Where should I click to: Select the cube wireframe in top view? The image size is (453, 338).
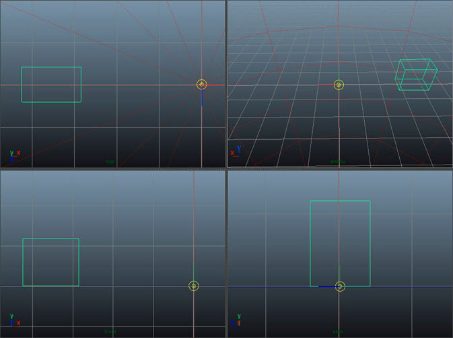point(51,85)
